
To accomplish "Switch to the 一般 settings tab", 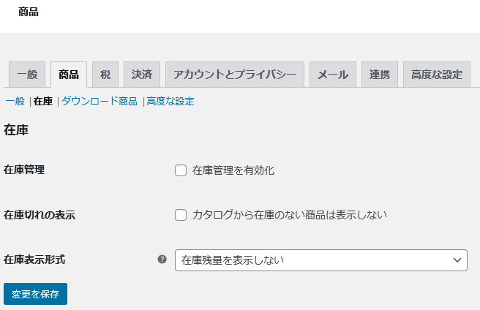I will 27,75.
